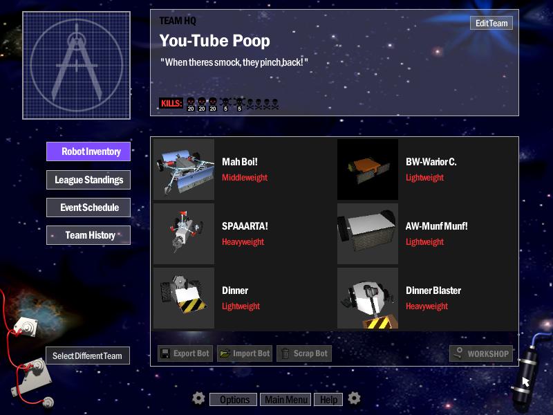
Task: Open the Options menu
Action: pyautogui.click(x=234, y=400)
